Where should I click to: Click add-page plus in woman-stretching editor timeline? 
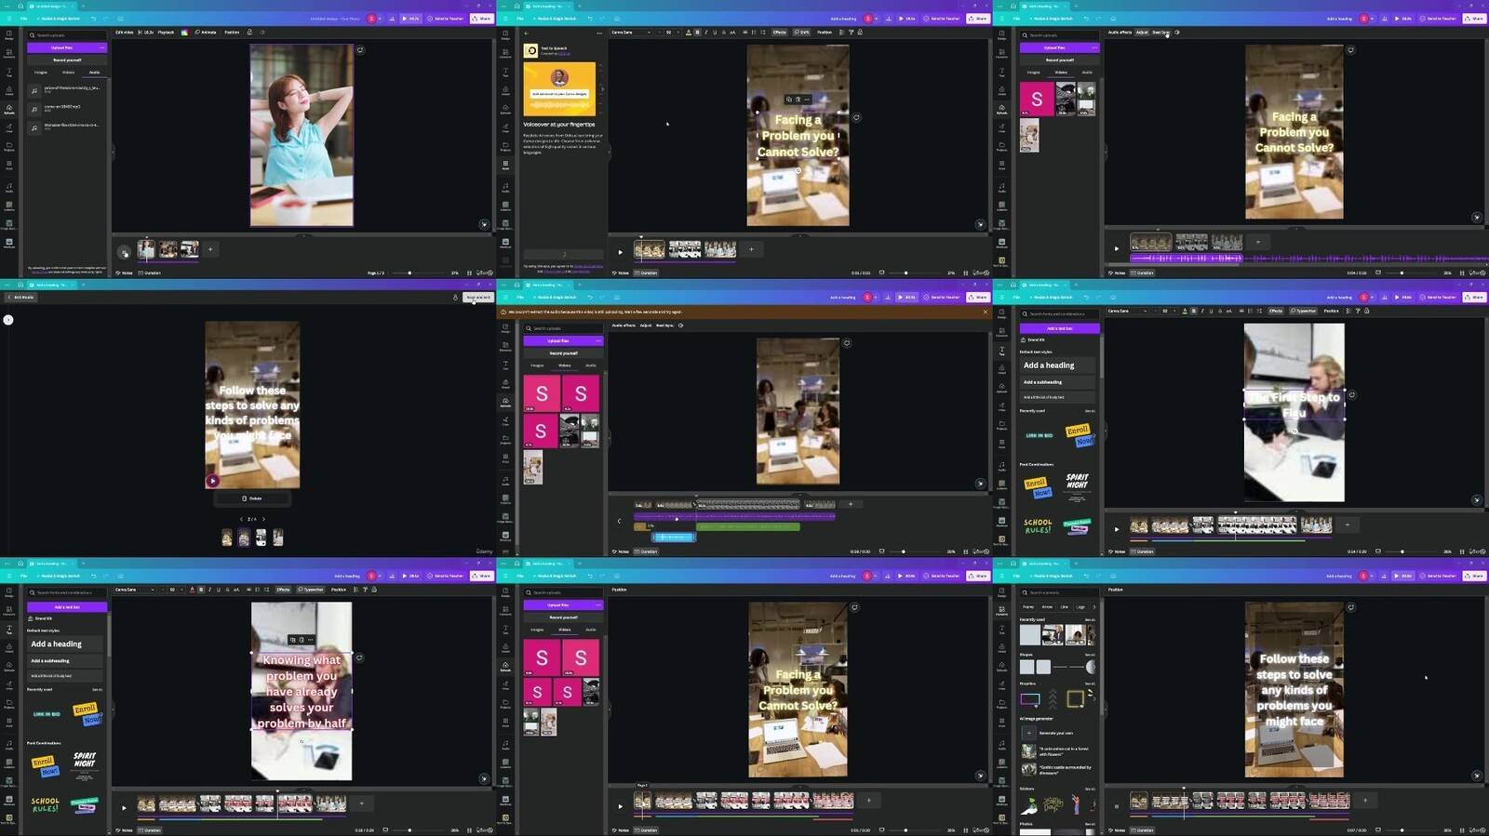[210, 249]
